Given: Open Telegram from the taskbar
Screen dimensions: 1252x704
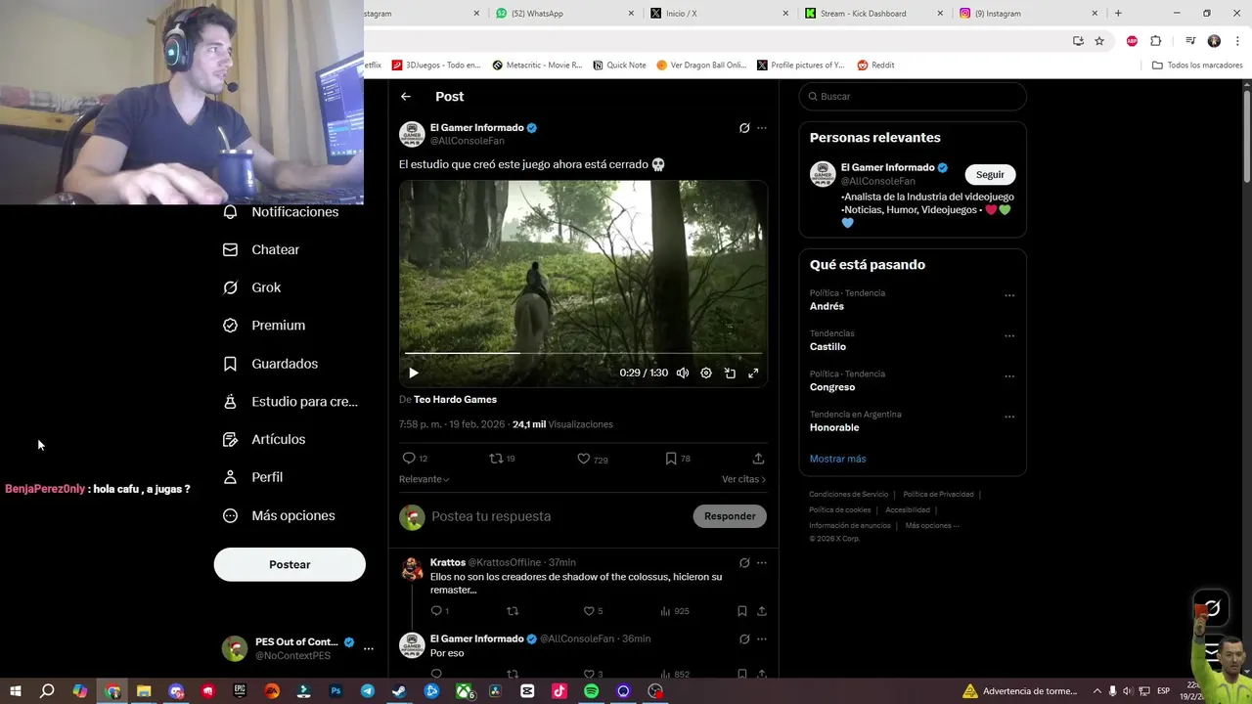Looking at the screenshot, I should [x=367, y=691].
